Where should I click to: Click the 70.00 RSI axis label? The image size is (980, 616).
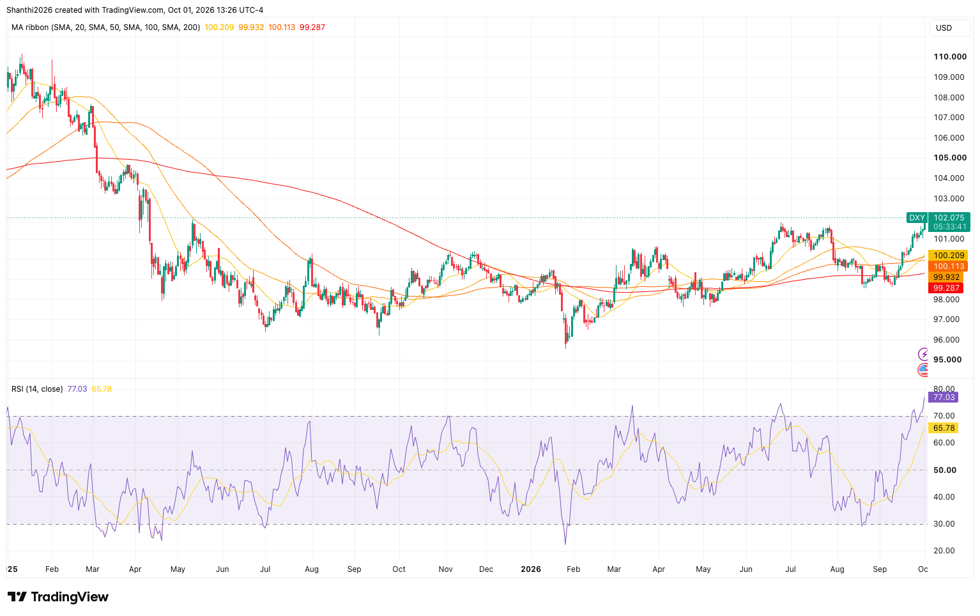tap(944, 416)
